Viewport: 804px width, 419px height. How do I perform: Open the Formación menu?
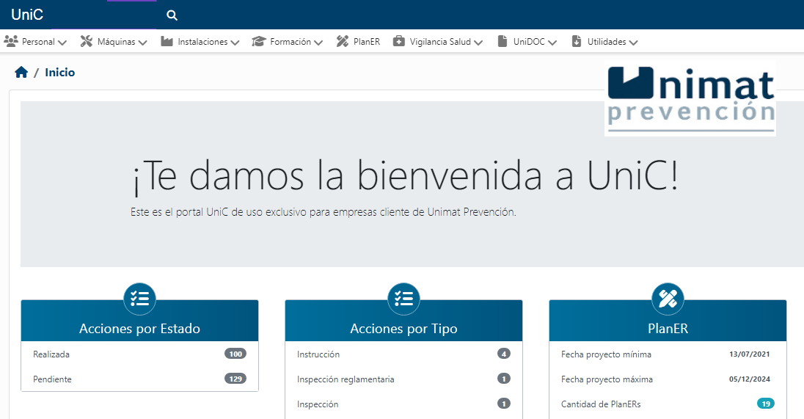pyautogui.click(x=287, y=42)
